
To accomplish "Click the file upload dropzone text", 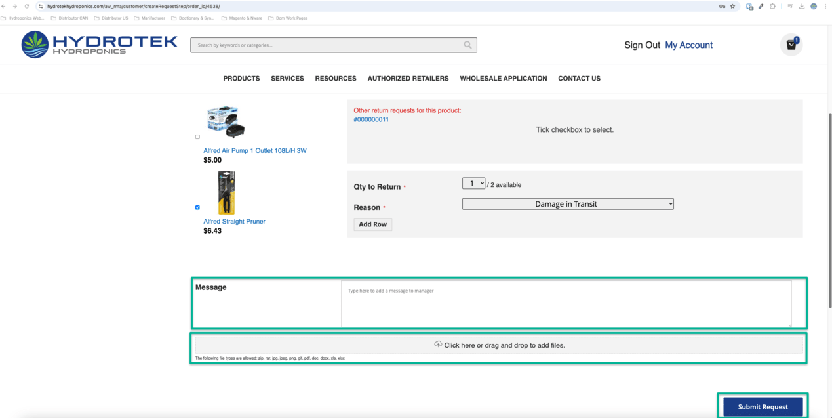I will pos(504,345).
